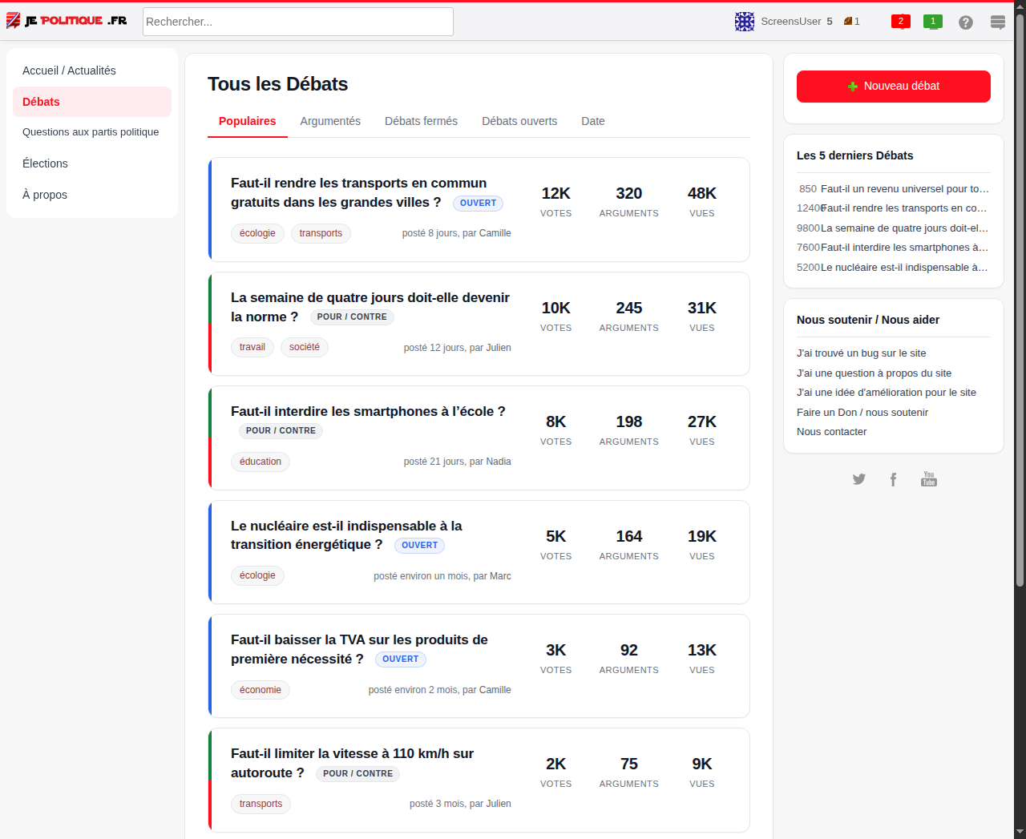Image resolution: width=1026 pixels, height=839 pixels.
Task: Report a bug on the site
Action: pyautogui.click(x=862, y=353)
